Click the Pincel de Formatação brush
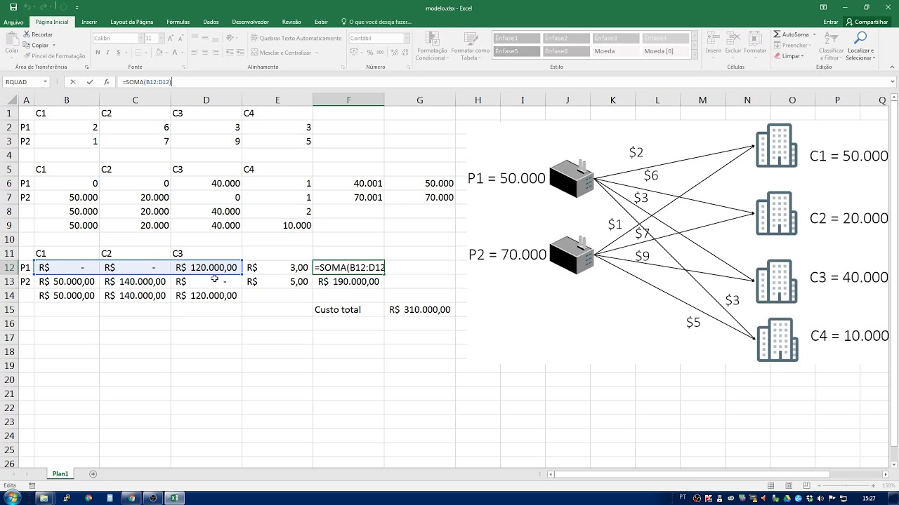This screenshot has height=505, width=899. pyautogui.click(x=27, y=55)
